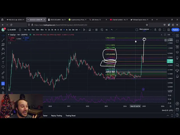Image resolution: width=180 pixels, height=135 pixels.
Task: Select the highlighted W weekly timeframe
Action: point(64,30)
